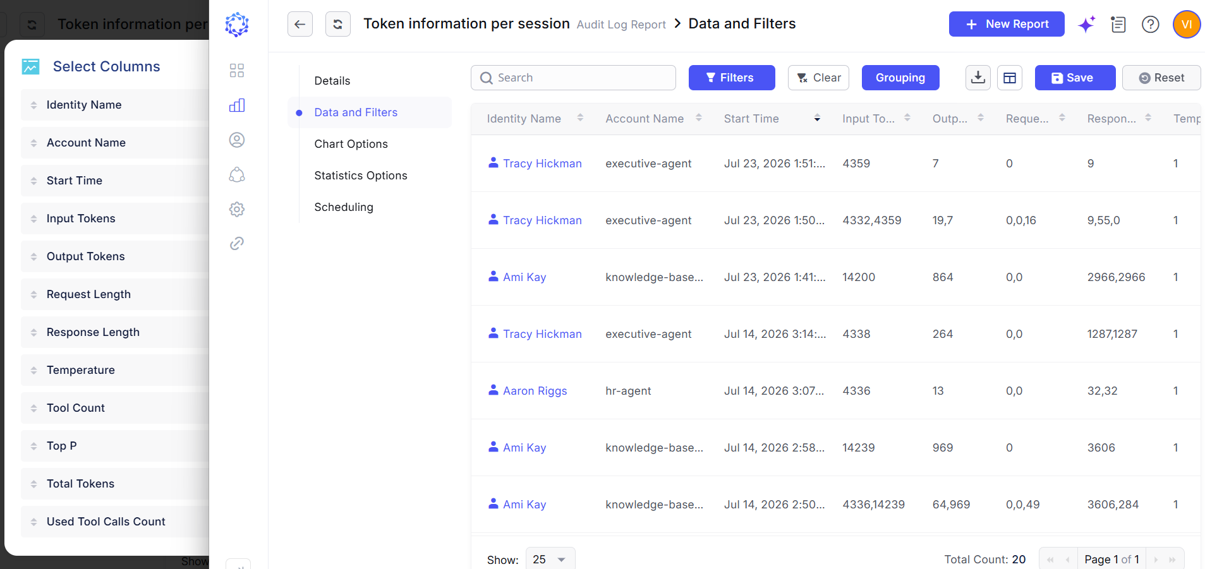Reset the report settings
Screen dimensions: 1205x569
1161,78
